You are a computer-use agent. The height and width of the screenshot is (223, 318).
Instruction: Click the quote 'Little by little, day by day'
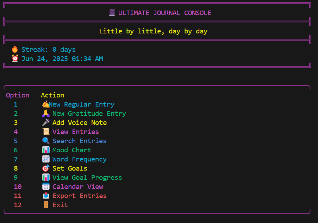(x=153, y=31)
